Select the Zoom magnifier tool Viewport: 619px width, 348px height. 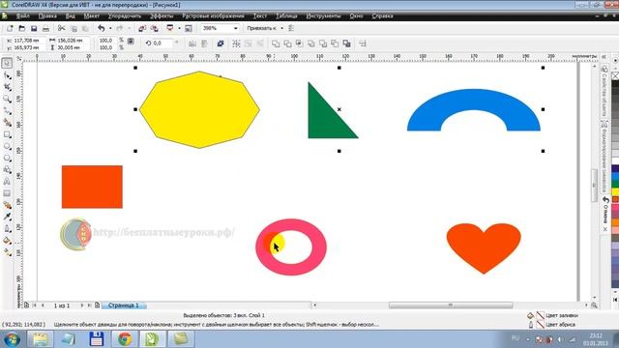(x=7, y=99)
